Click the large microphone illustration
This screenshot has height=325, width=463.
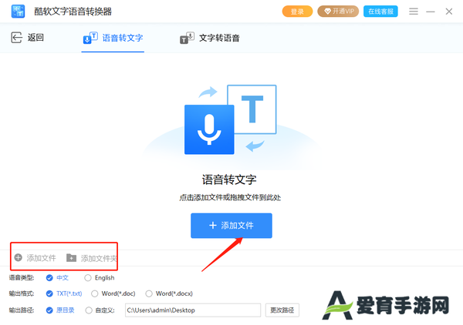(209, 129)
